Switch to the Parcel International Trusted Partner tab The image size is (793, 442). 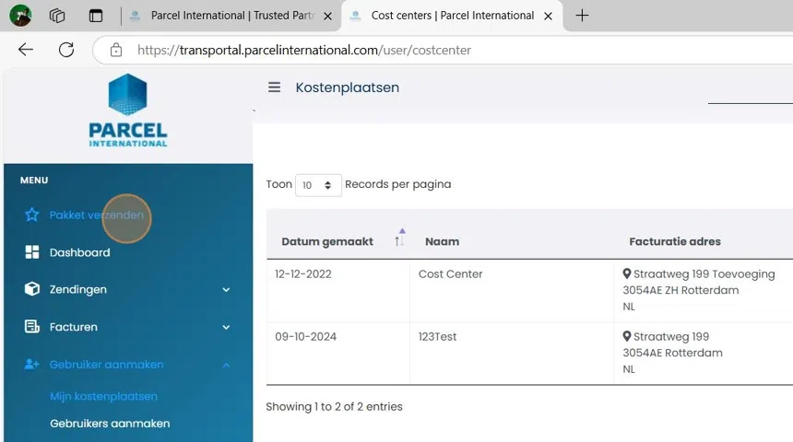click(x=231, y=16)
